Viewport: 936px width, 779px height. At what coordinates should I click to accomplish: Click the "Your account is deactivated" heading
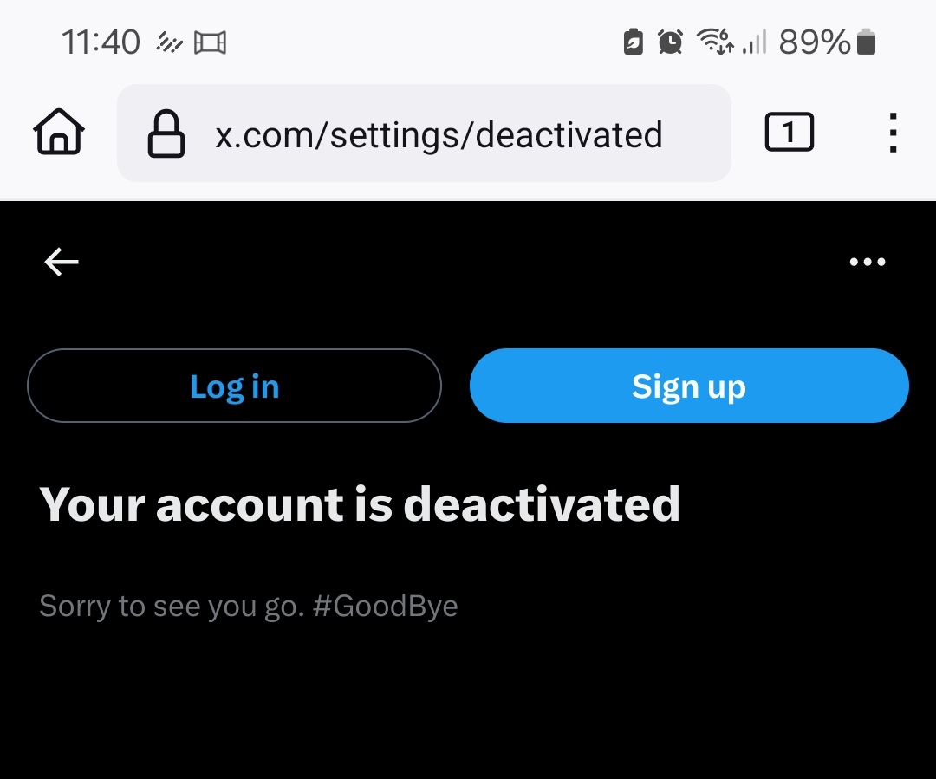[x=360, y=503]
